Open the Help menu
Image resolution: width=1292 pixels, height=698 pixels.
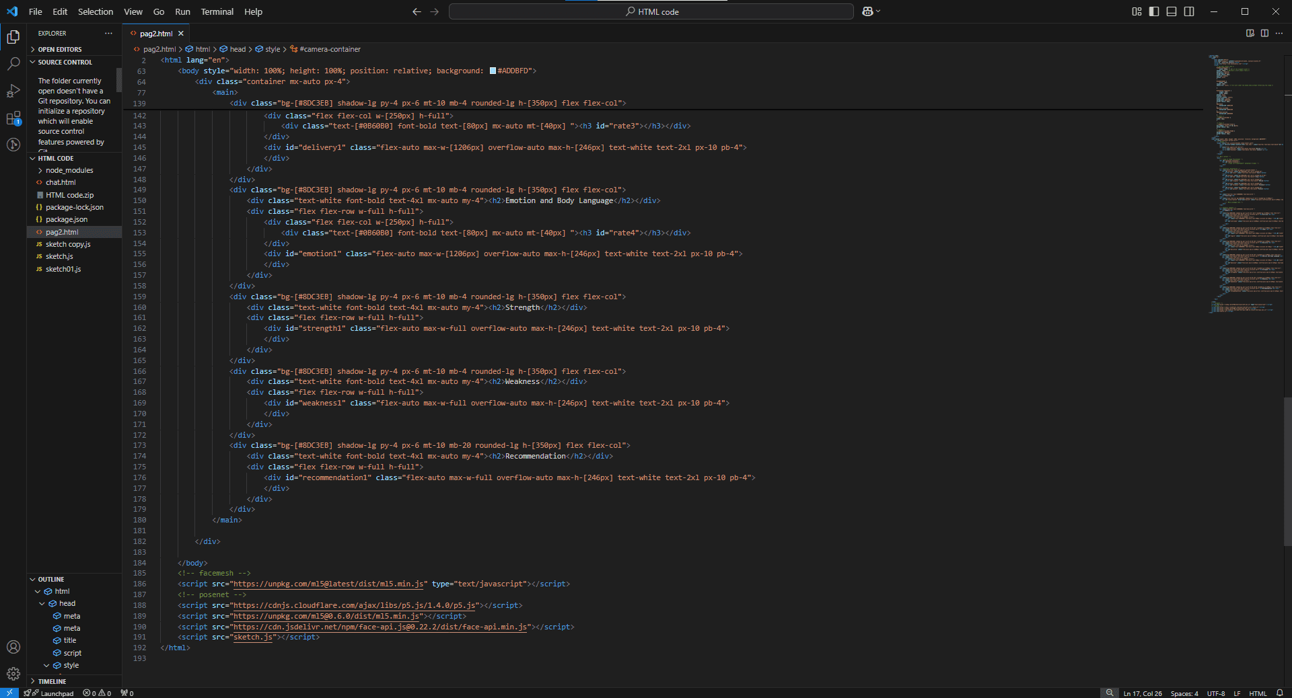coord(254,11)
